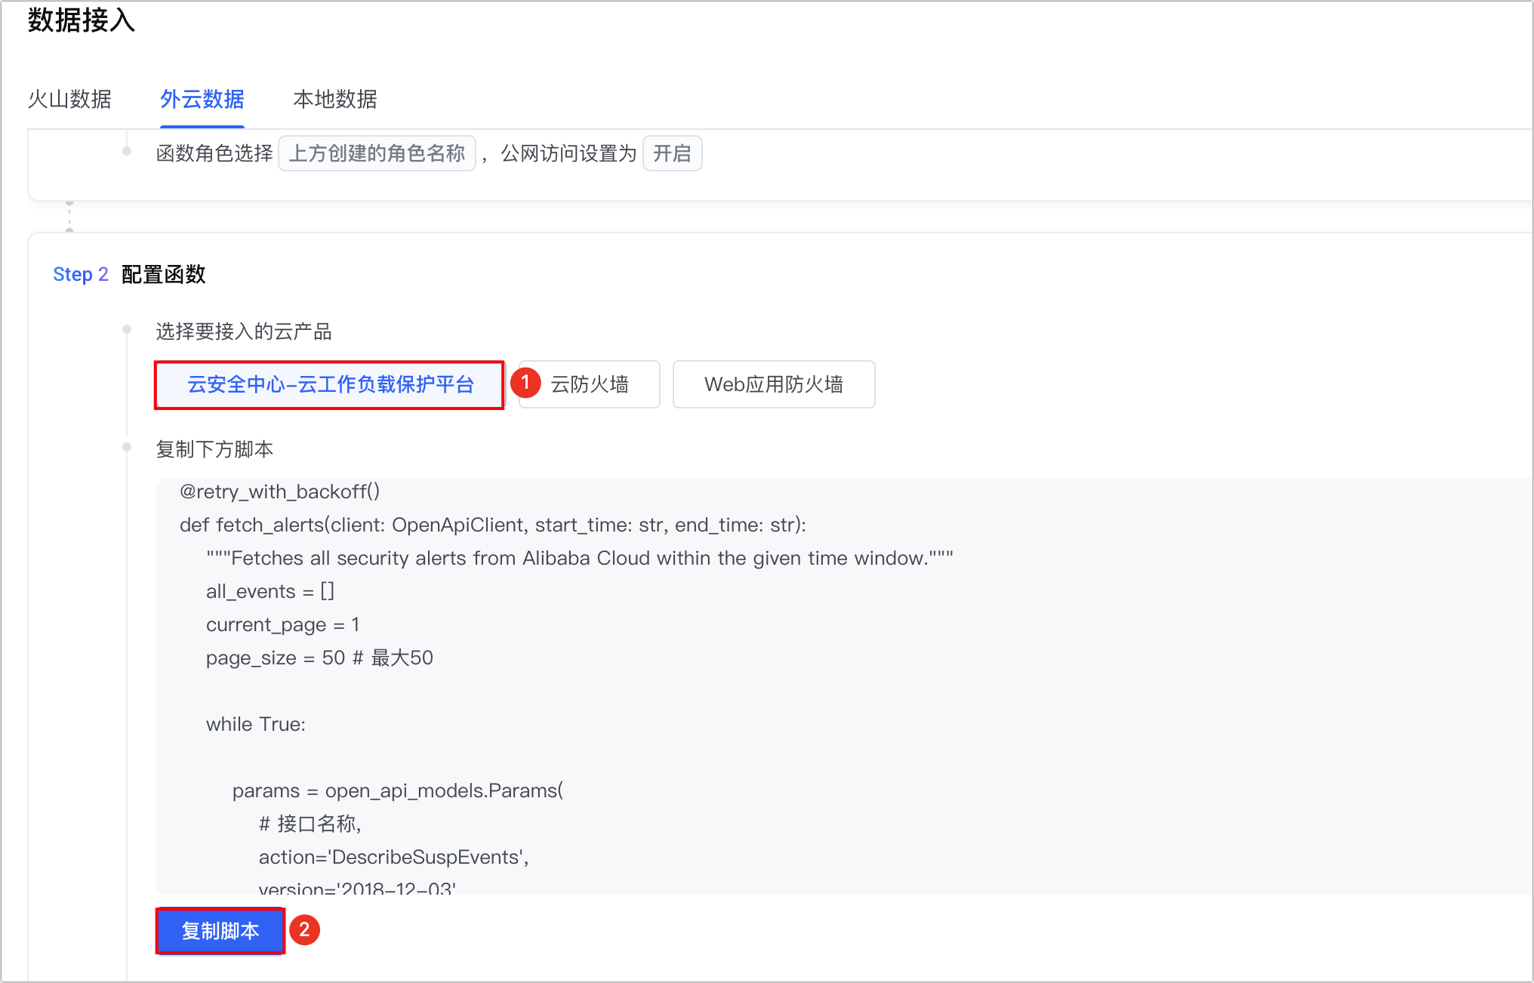The height and width of the screenshot is (983, 1534).
Task: Click the params = open_api_models.Params( line
Action: 398,790
